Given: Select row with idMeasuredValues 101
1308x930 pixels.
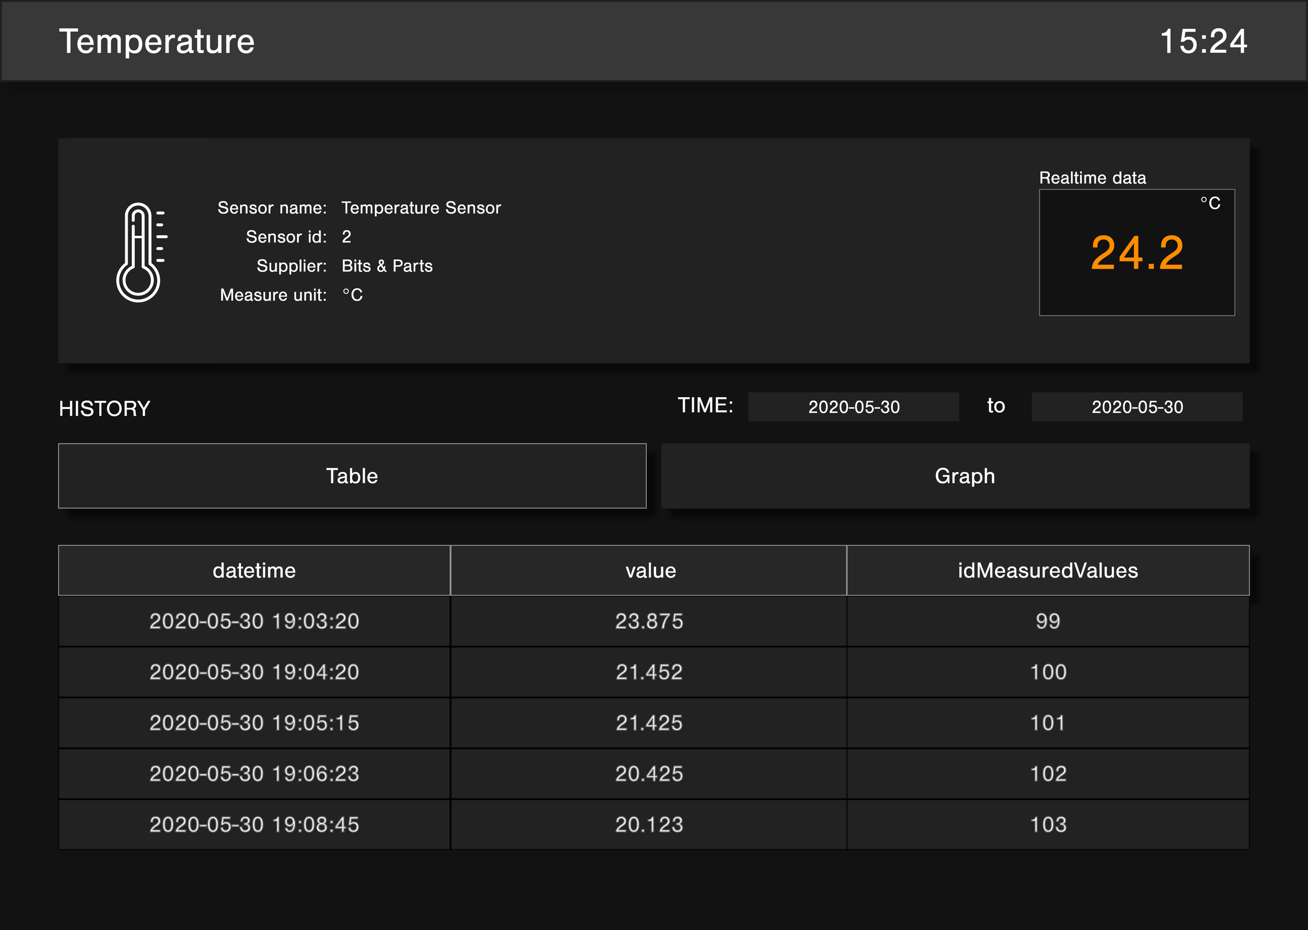Looking at the screenshot, I should (x=1047, y=722).
